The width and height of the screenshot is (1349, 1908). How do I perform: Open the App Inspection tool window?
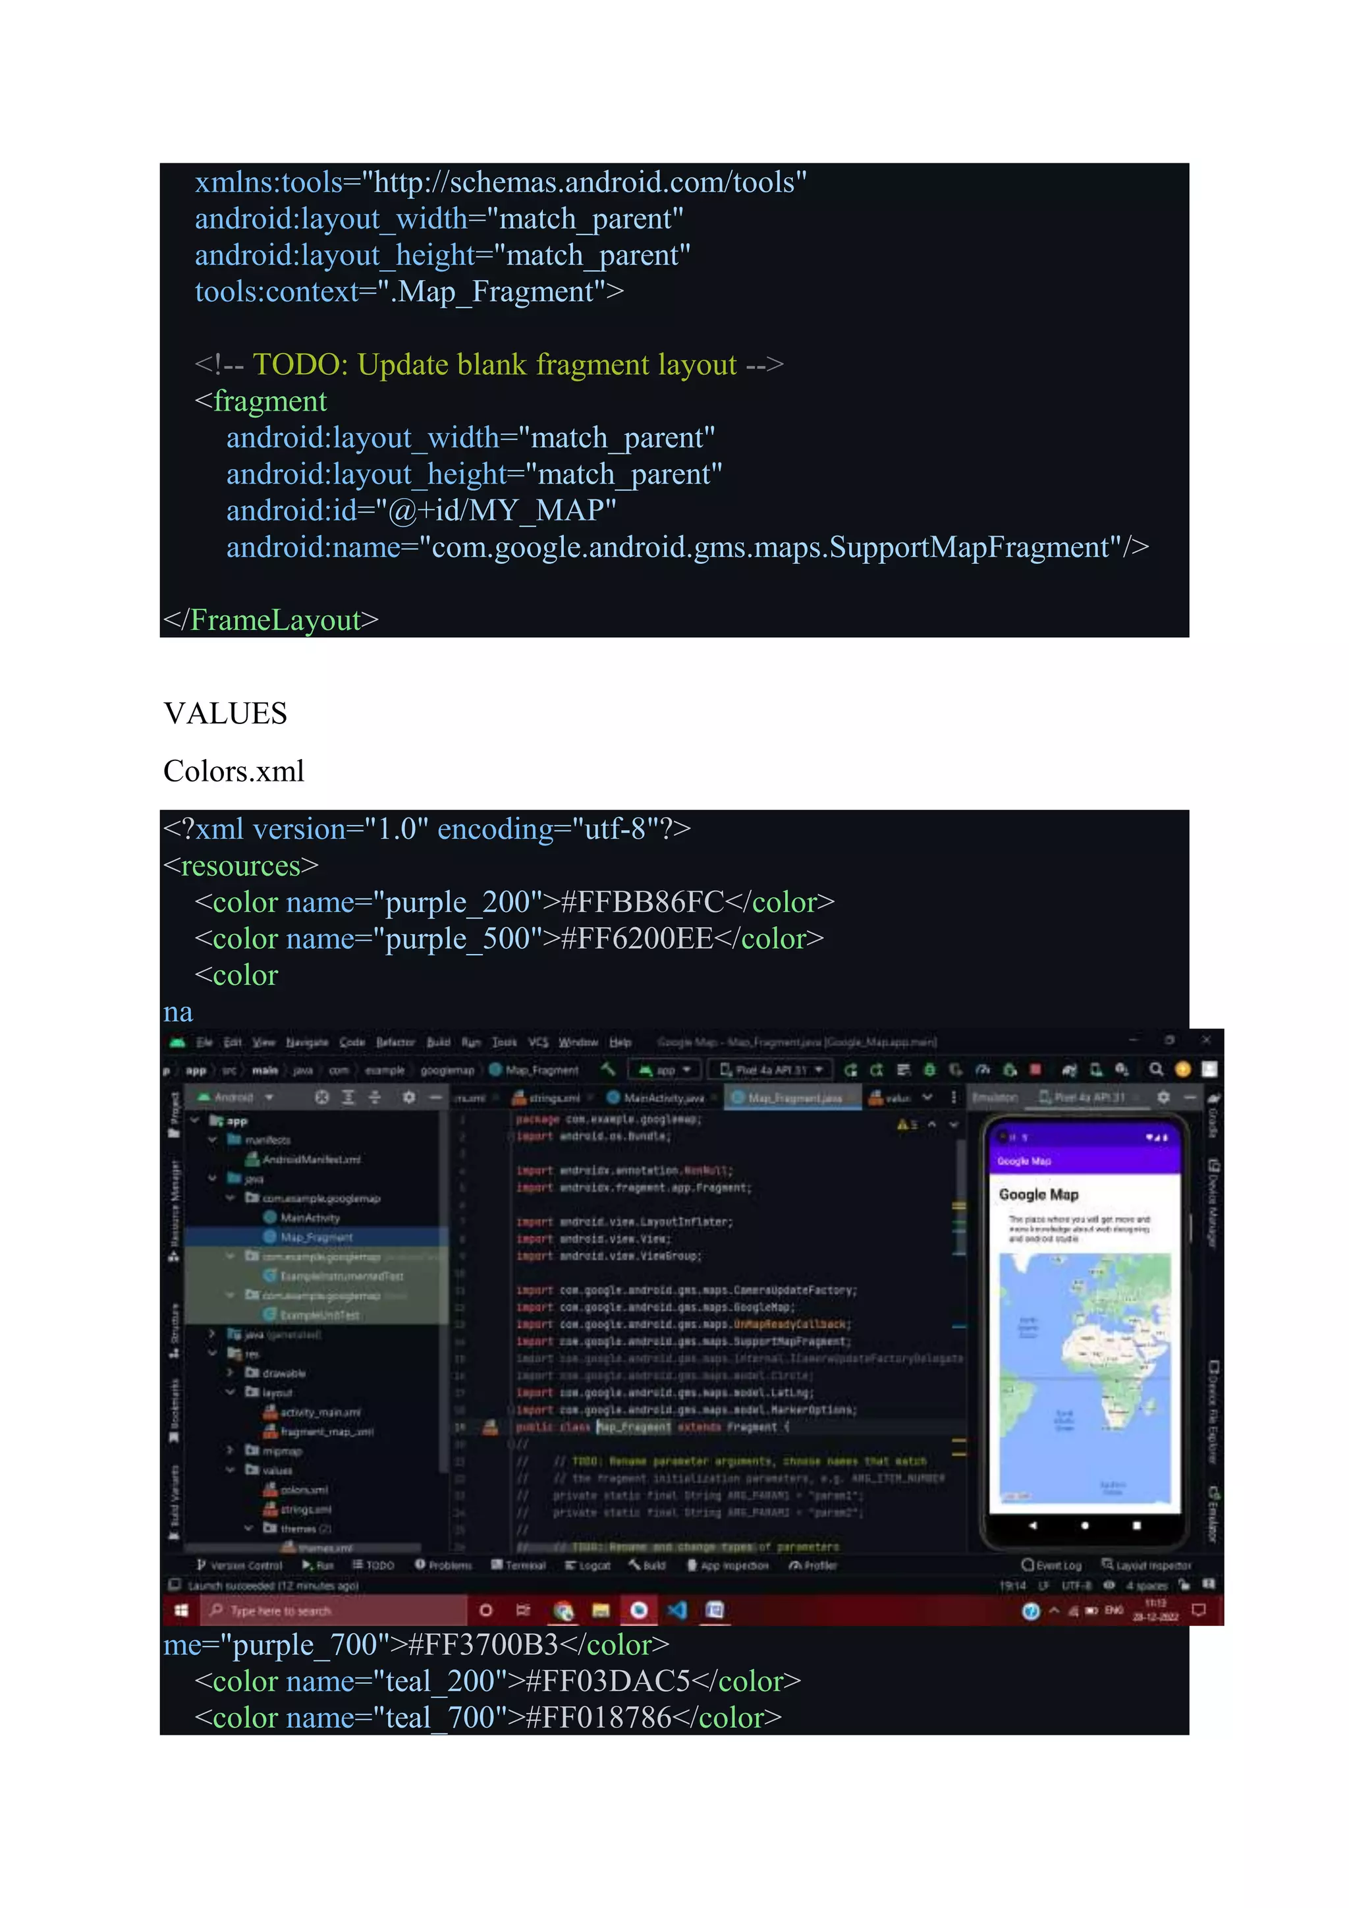(x=728, y=1565)
